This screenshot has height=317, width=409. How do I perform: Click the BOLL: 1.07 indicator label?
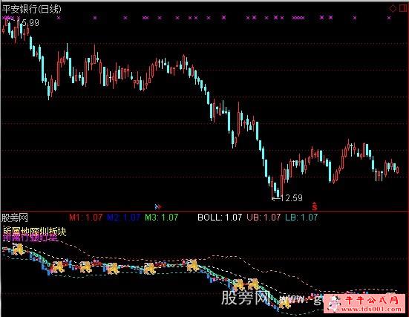[220, 218]
